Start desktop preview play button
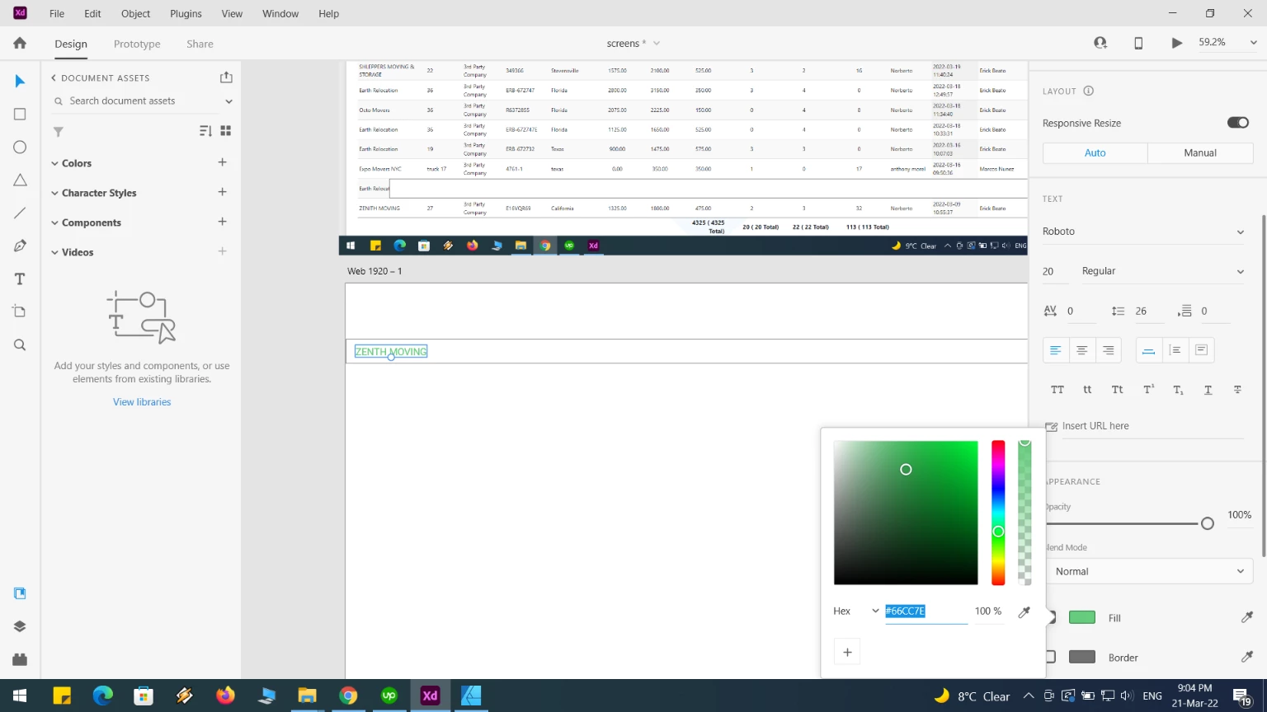 tap(1177, 43)
